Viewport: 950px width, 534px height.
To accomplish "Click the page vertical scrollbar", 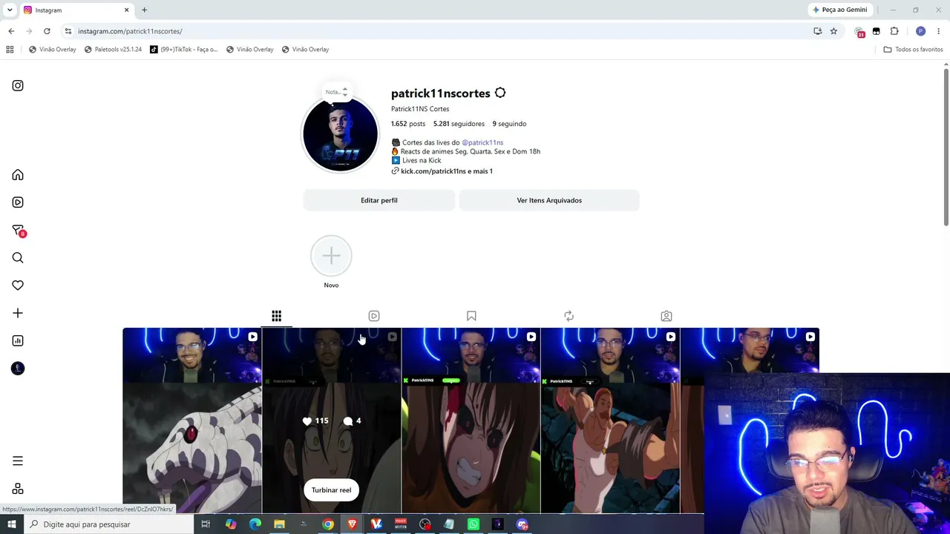I will point(946,148).
